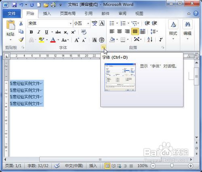Click the Paste clipboard icon
The width and height of the screenshot is (202, 172).
[x=11, y=25]
